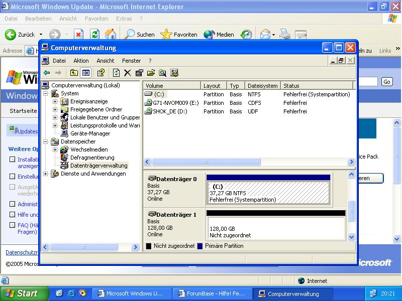Open the Datei menu in Computerverwaltung
Image resolution: width=402 pixels, height=301 pixels.
[x=59, y=61]
